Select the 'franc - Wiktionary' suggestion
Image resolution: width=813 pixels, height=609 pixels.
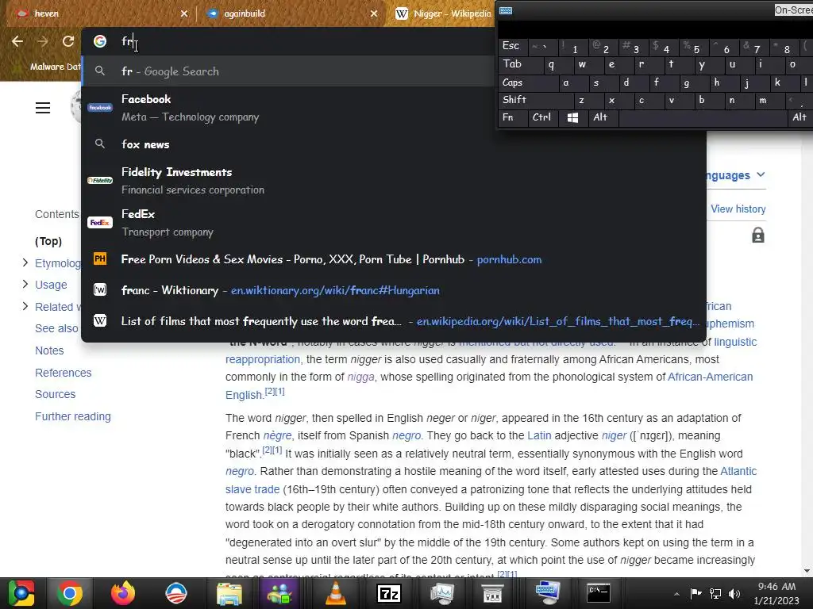pos(394,290)
